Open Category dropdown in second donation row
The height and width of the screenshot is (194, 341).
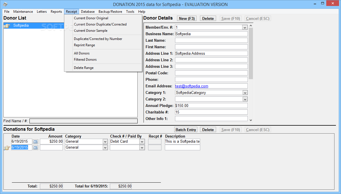point(105,147)
